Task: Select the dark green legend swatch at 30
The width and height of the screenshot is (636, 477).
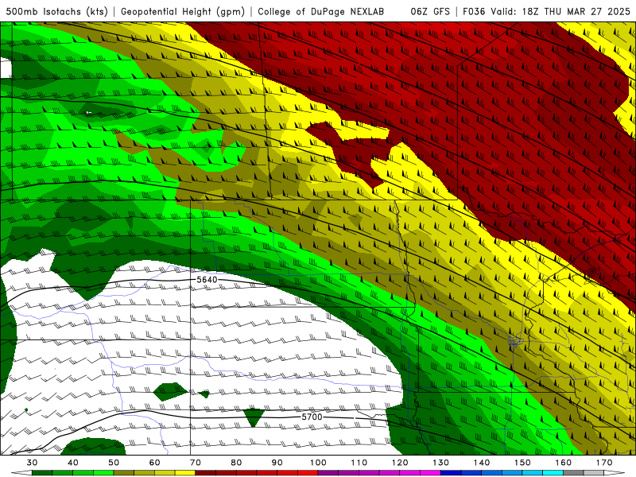Action: click(42, 473)
